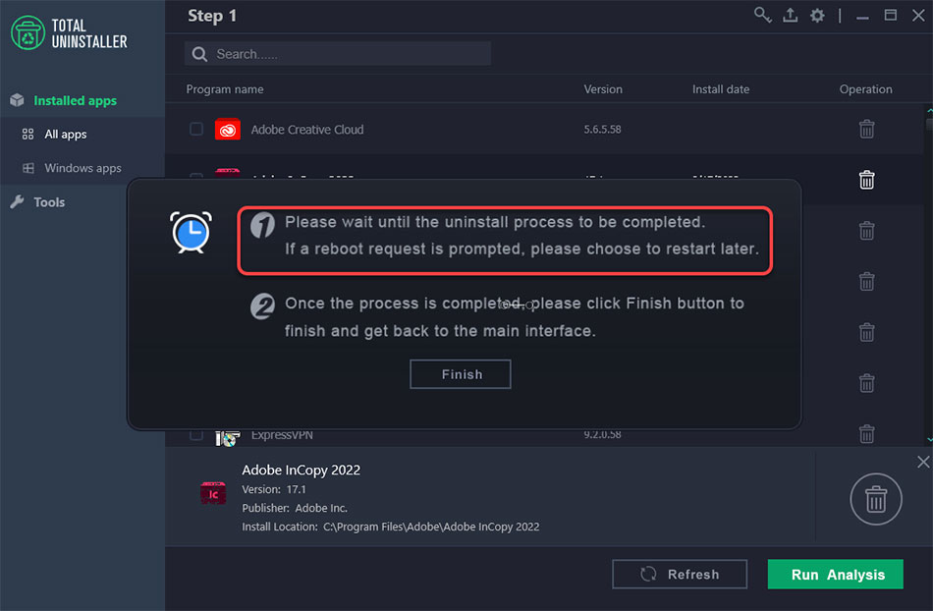
Task: Click the Refresh button
Action: (x=680, y=574)
